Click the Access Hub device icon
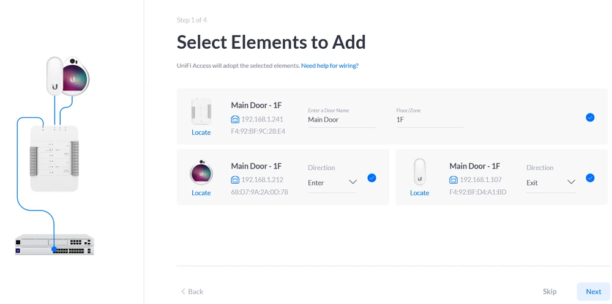The height and width of the screenshot is (304, 612). coord(201,112)
